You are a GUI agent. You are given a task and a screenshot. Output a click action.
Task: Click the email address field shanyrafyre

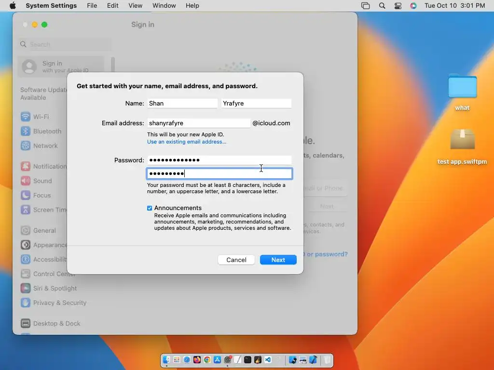(199, 123)
